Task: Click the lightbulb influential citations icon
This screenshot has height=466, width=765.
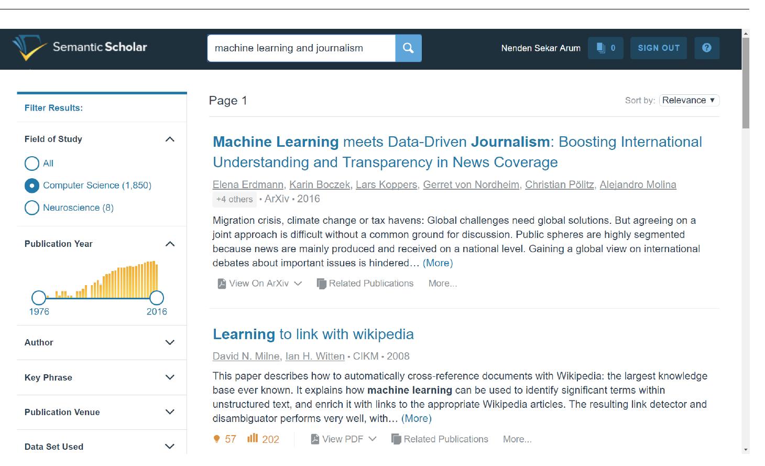Action: coord(216,439)
